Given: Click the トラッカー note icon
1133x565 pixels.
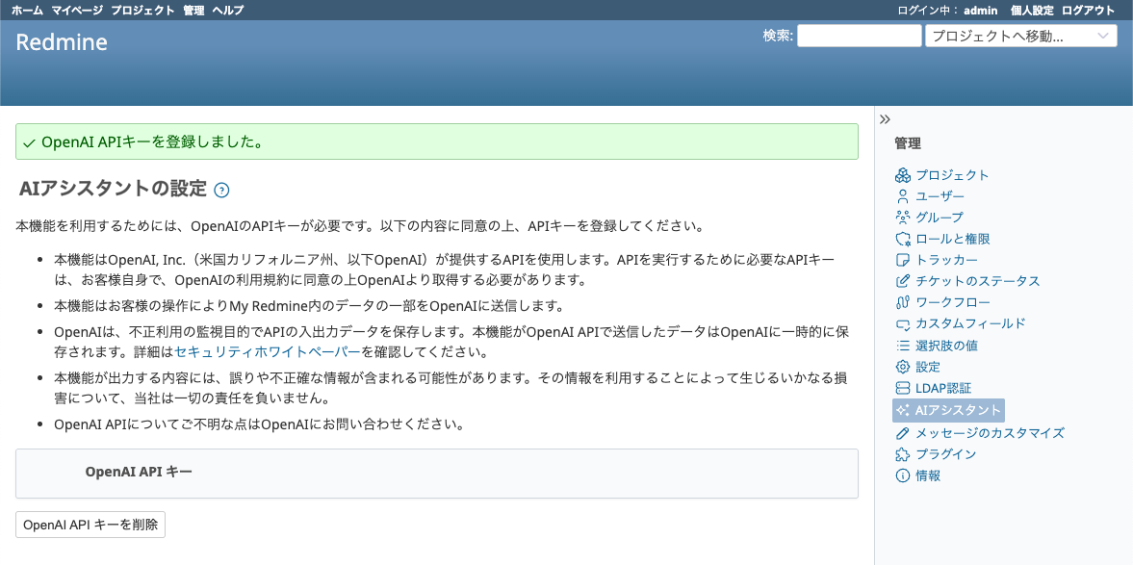Looking at the screenshot, I should pos(902,260).
